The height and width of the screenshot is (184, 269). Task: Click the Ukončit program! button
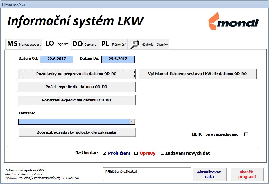247,174
